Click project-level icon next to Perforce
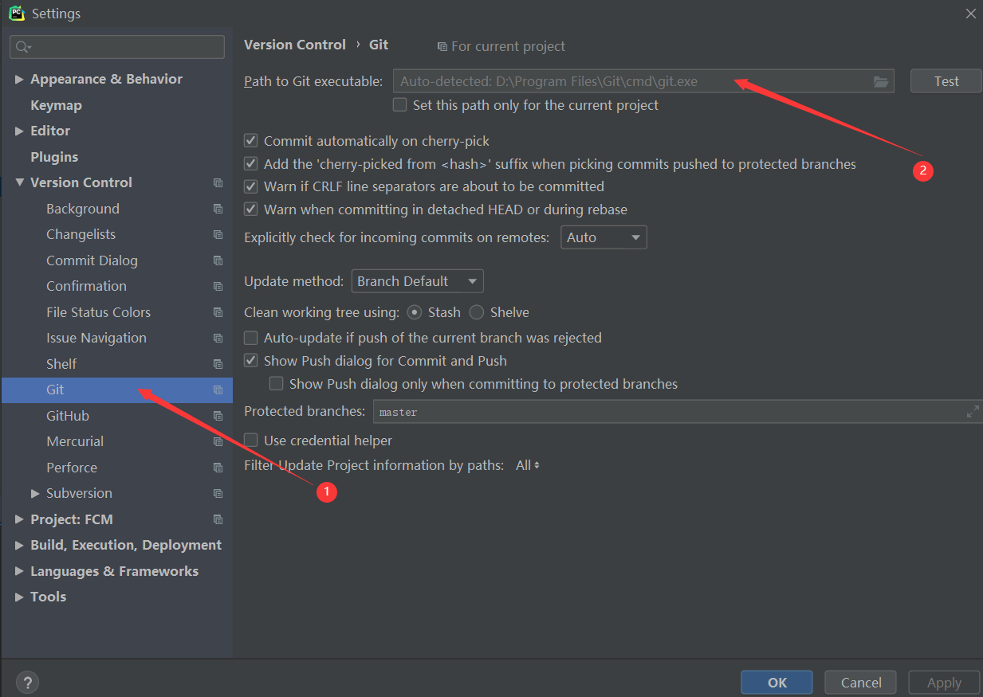Viewport: 983px width, 697px height. [x=218, y=468]
